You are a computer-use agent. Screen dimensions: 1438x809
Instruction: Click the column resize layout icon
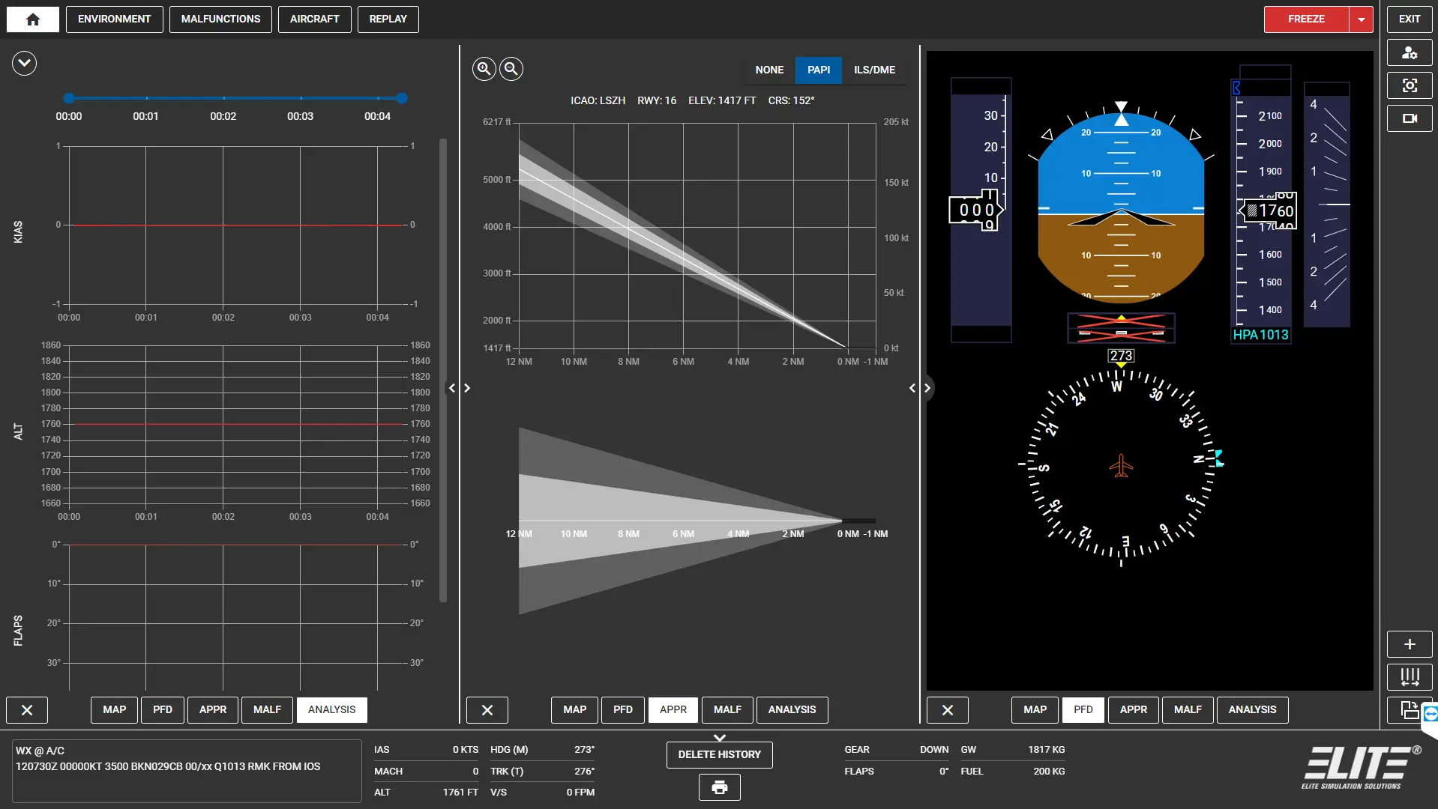[x=1410, y=677]
